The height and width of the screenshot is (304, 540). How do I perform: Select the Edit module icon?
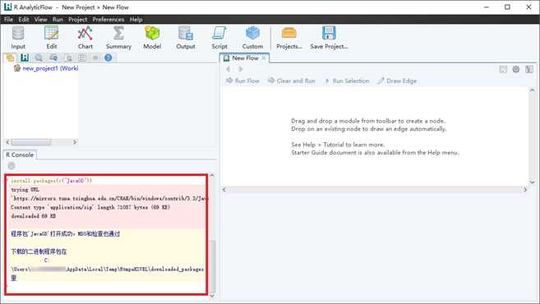(51, 34)
